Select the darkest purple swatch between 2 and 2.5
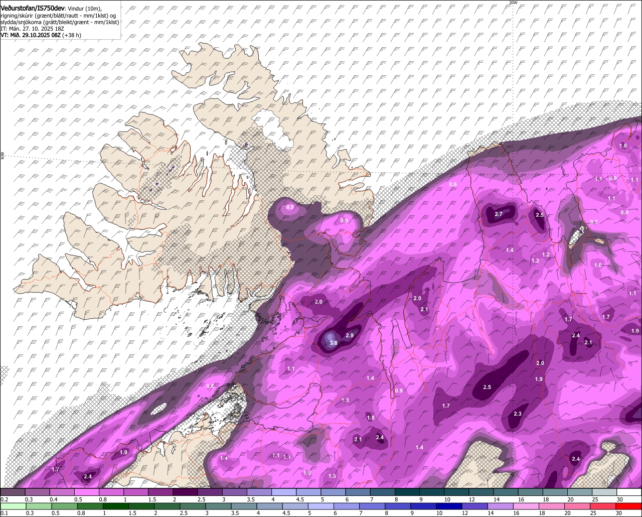Image resolution: width=642 pixels, height=517 pixels. 186,492
